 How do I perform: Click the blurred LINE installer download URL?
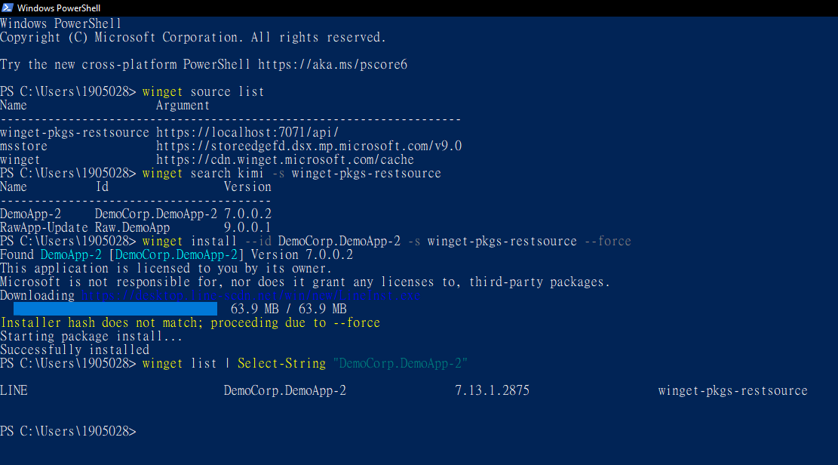[251, 296]
